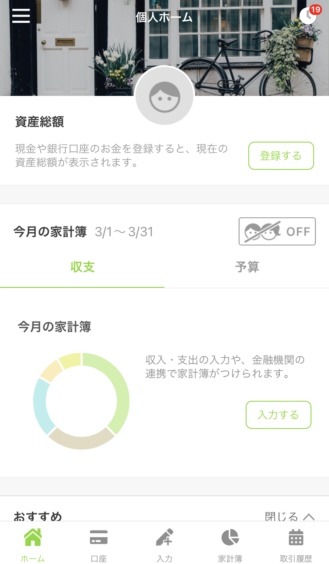Tap the 資産総額 heading

click(x=39, y=122)
